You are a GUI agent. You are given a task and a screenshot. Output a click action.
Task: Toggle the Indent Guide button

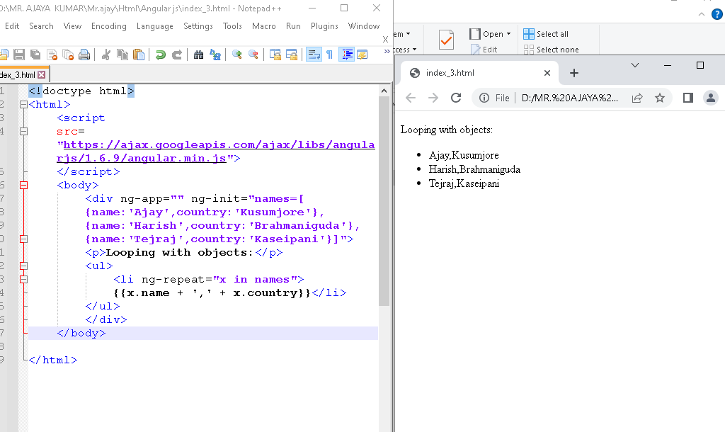pos(346,55)
